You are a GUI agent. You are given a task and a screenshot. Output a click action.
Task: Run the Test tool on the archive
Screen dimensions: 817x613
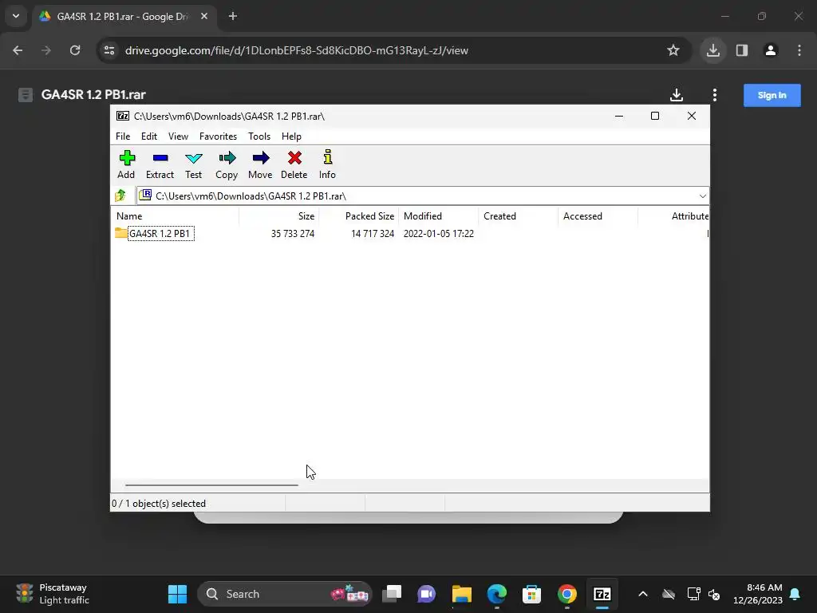193,164
